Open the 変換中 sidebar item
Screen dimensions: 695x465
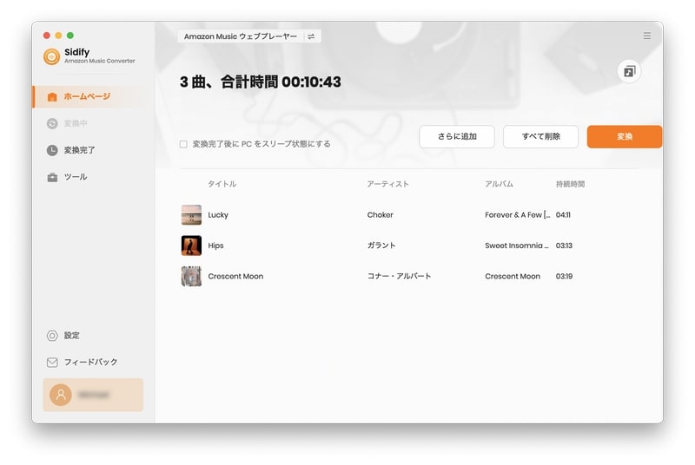(x=76, y=123)
